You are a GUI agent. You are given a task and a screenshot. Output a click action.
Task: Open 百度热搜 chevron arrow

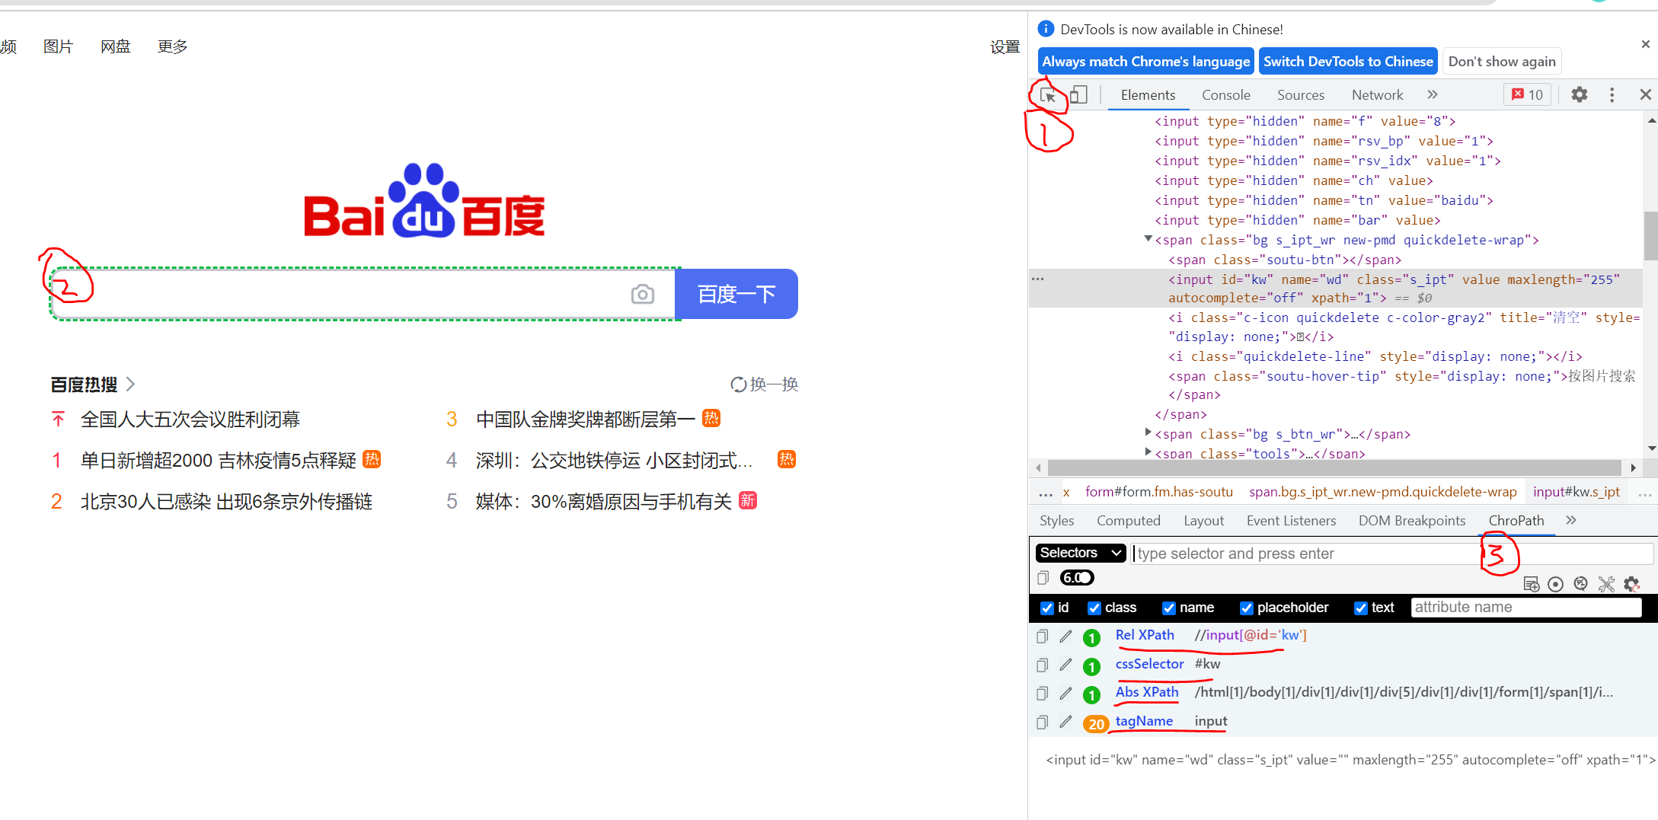point(130,384)
